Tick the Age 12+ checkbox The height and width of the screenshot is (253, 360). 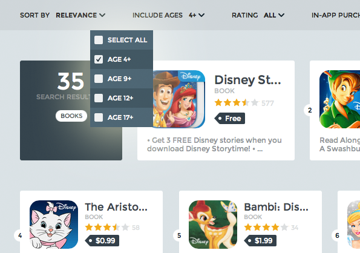click(x=99, y=98)
